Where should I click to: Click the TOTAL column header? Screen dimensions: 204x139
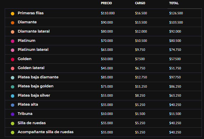pyautogui.click(x=174, y=3)
